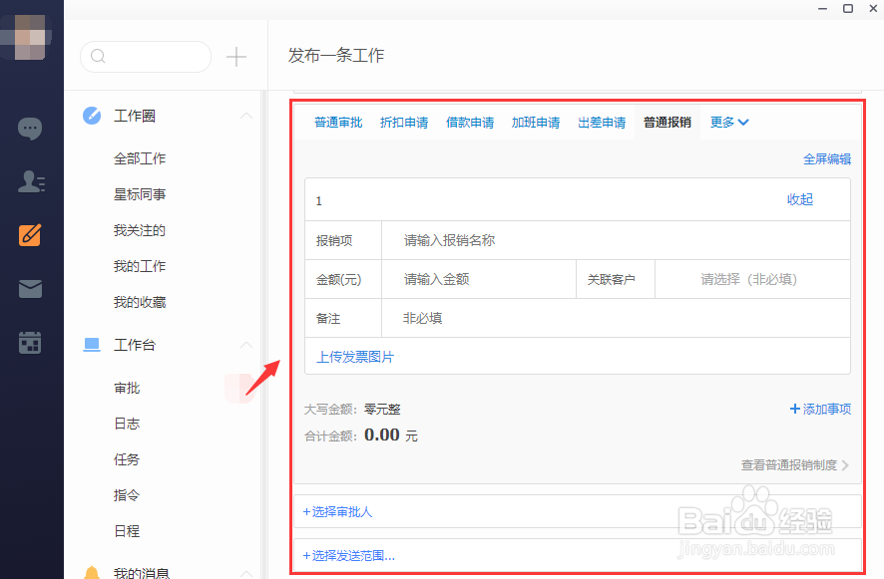Click 添加事项 to add item
Image resolution: width=884 pixels, height=579 pixels.
click(x=820, y=409)
